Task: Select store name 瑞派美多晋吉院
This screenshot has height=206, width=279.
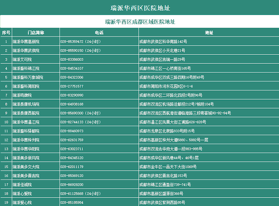Action: point(26,176)
